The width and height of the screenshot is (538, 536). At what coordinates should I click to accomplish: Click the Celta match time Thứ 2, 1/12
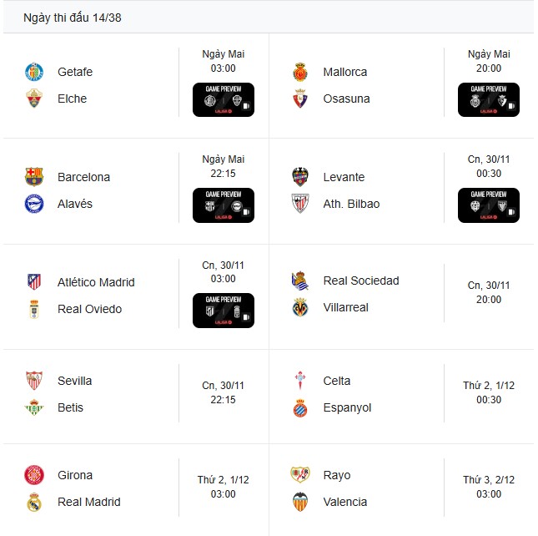[489, 392]
